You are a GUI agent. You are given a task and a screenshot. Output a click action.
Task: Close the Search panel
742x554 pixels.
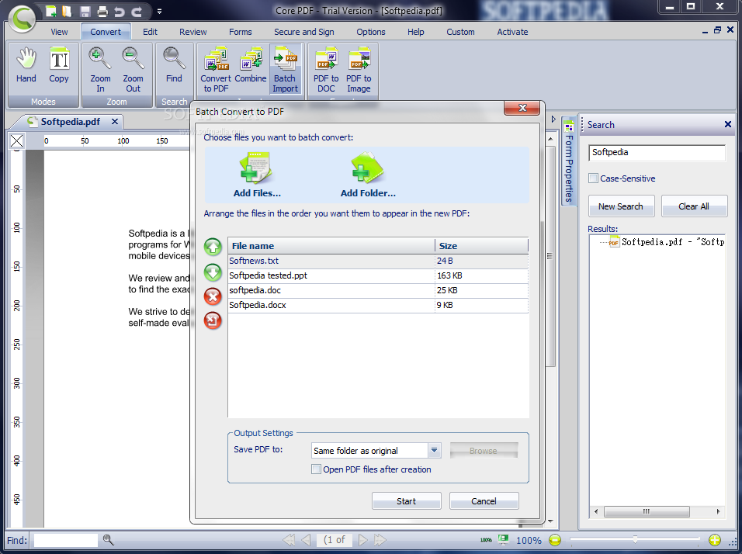pyautogui.click(x=728, y=124)
